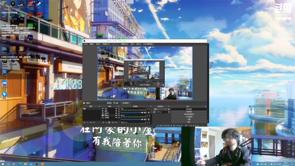Click the 取消激活 deactivate button

point(125,103)
